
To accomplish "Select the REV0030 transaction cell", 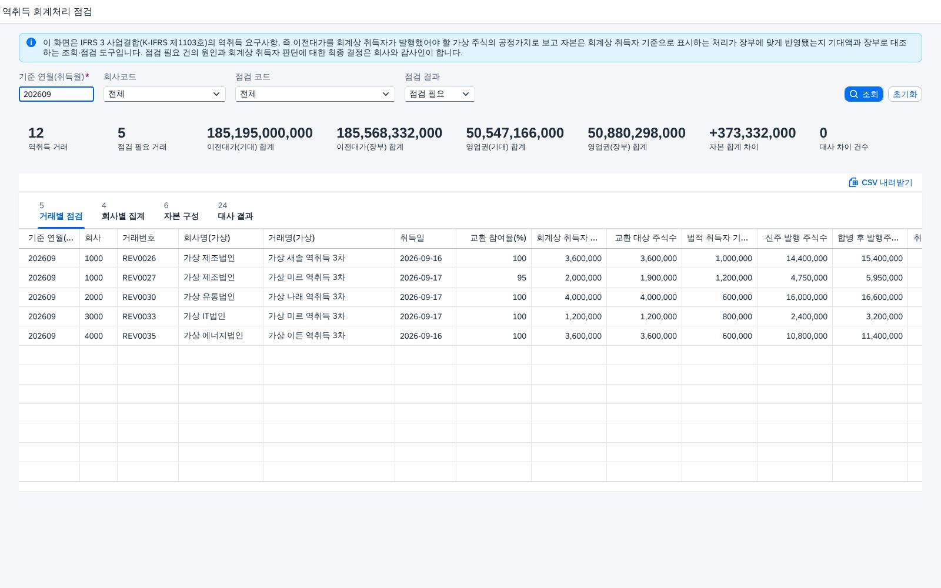I will tap(148, 297).
